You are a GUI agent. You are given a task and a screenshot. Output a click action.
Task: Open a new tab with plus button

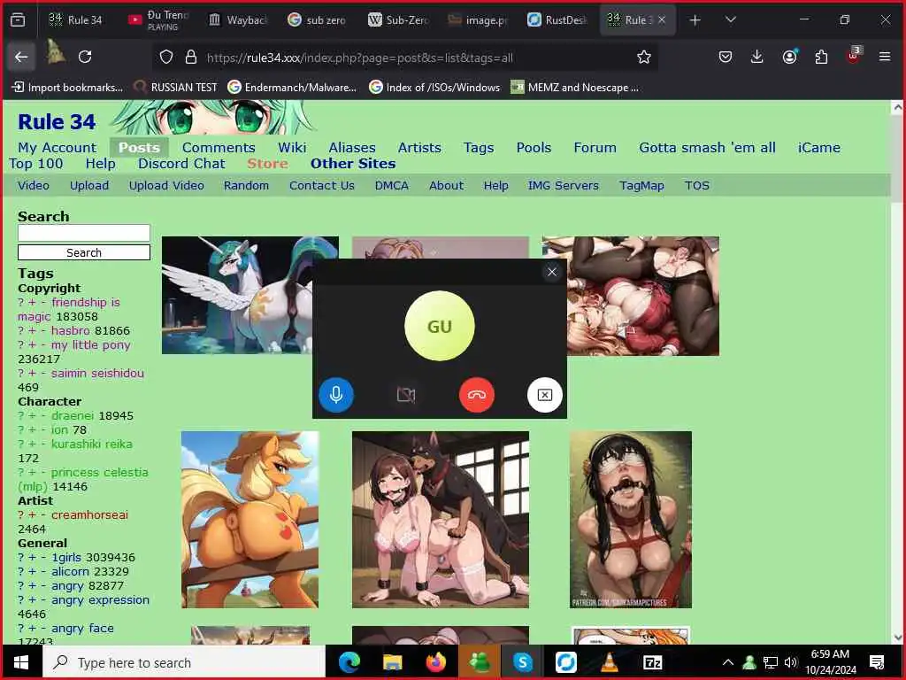(x=695, y=20)
